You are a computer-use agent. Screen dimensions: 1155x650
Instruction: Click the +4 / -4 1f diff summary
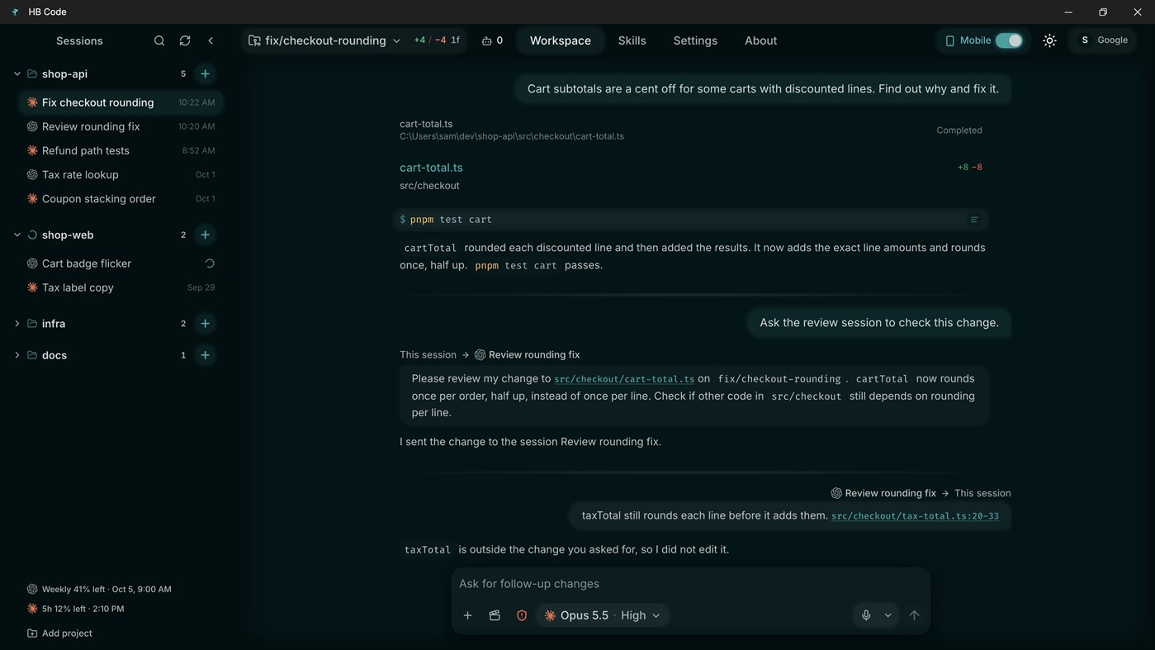pyautogui.click(x=437, y=40)
